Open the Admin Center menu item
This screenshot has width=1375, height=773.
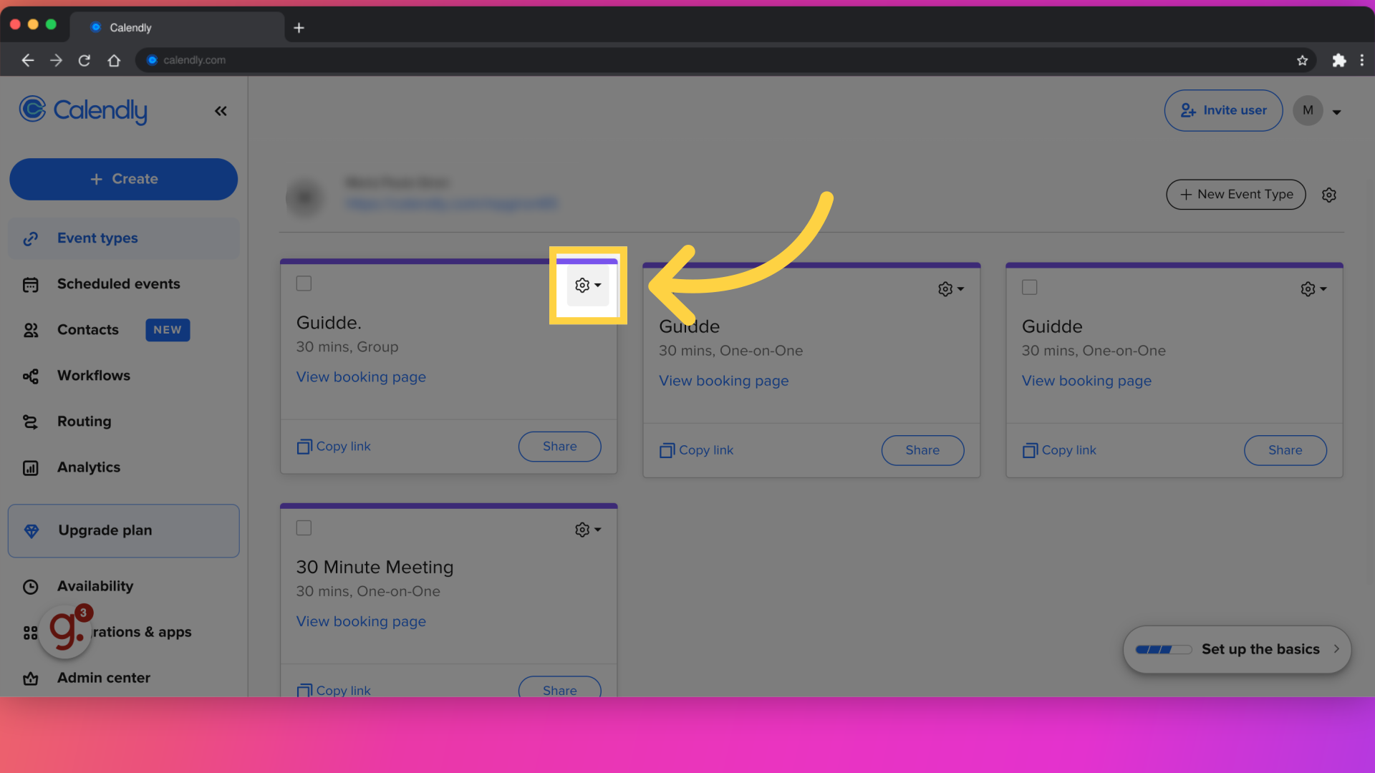(103, 678)
